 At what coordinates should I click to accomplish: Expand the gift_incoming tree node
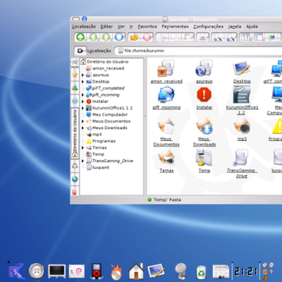pos(82,94)
